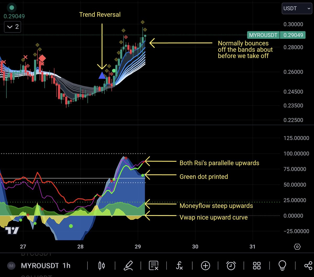
Task: Open ideas via the lightbulb icon
Action: coord(282,265)
